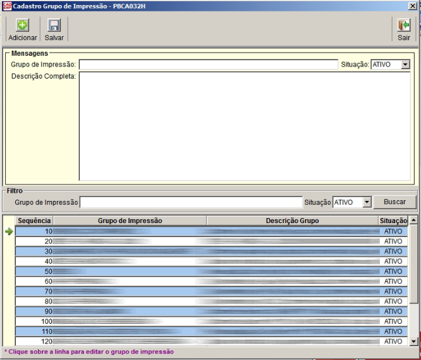Select the row with sequence 50
421x360 pixels.
coord(211,271)
